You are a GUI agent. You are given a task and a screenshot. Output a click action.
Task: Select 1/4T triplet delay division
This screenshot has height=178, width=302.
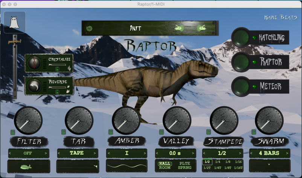tap(218, 168)
